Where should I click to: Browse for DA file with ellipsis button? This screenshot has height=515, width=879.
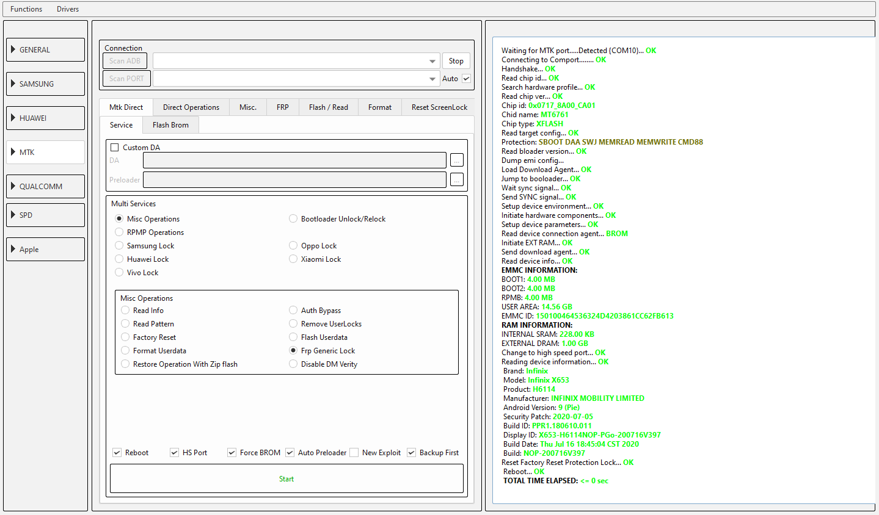[457, 160]
